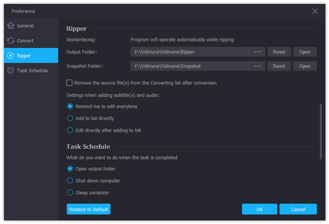This screenshot has width=329, height=224.
Task: Click the Ripper disc icon in sidebar
Action: 11,55
